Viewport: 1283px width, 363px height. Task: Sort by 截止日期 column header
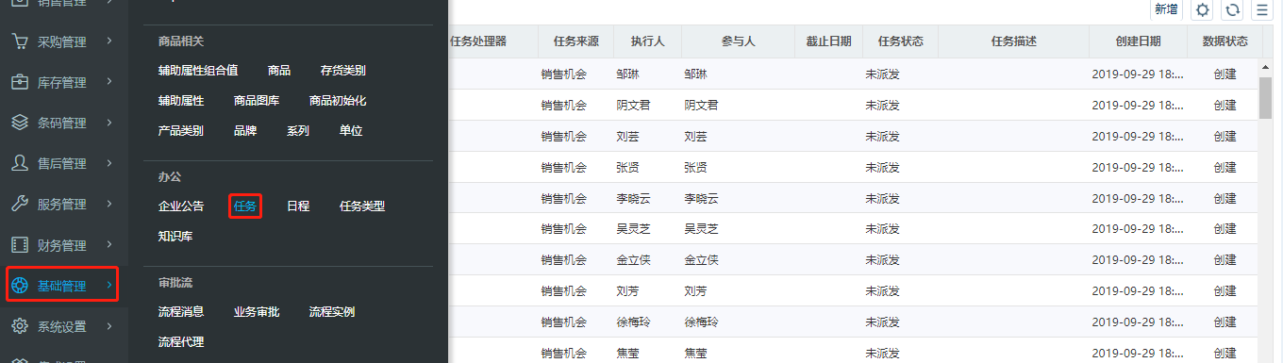(829, 41)
